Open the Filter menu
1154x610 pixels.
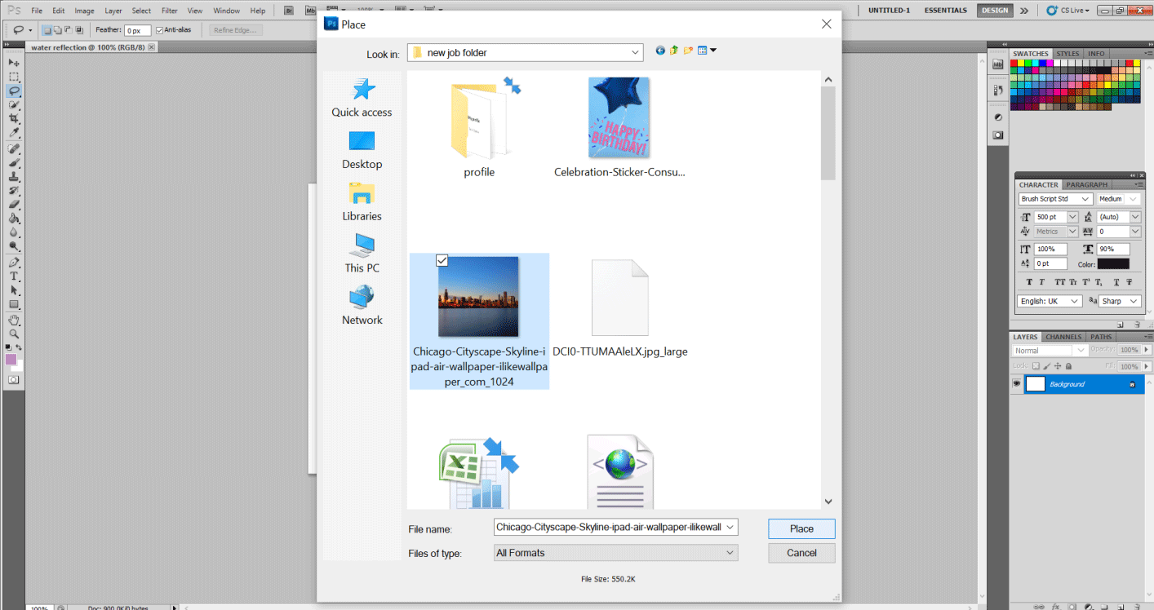[x=169, y=11]
